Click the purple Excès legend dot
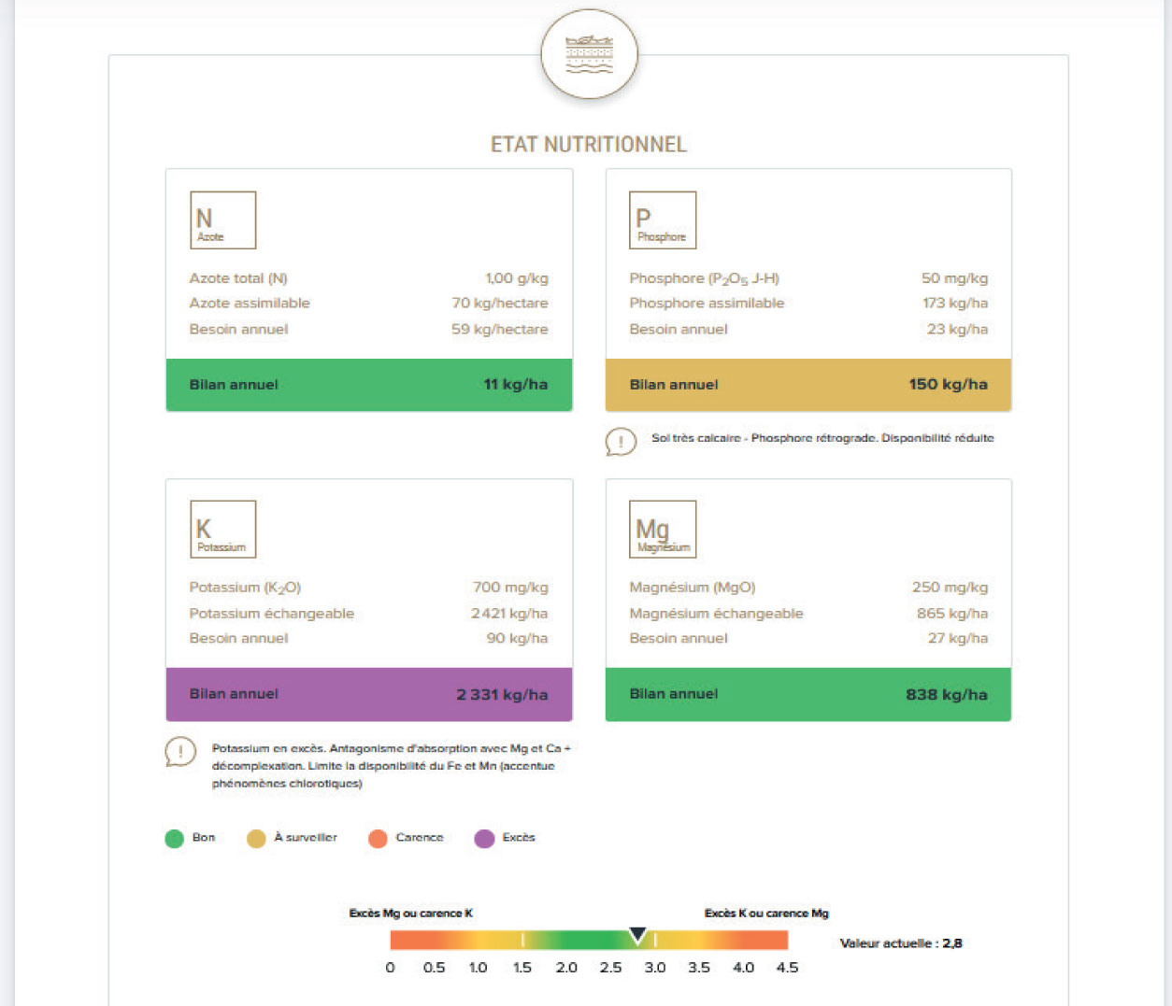This screenshot has width=1172, height=1006. pyautogui.click(x=484, y=839)
